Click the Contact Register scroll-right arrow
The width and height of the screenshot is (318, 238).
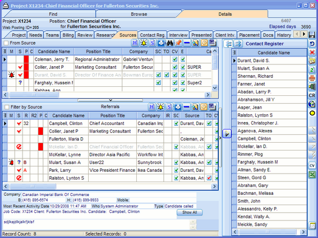point(303,232)
